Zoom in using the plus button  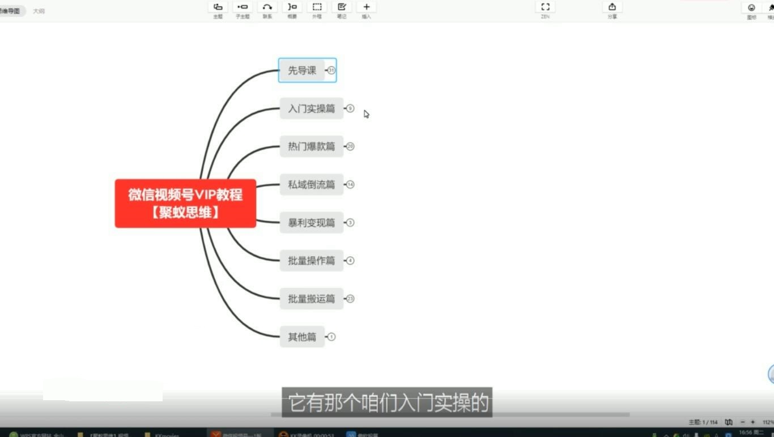(x=752, y=422)
